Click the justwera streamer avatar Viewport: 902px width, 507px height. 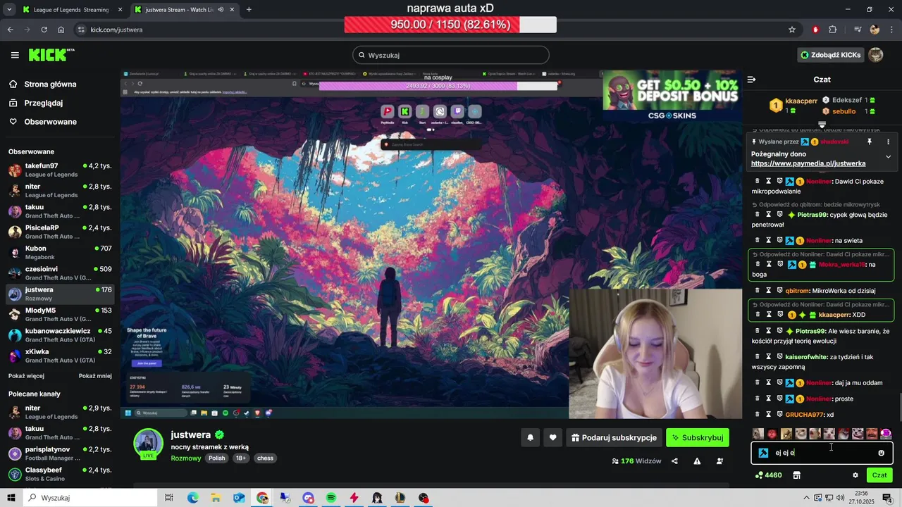pos(148,443)
